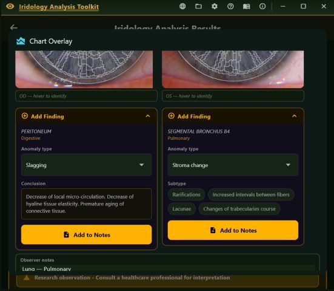This screenshot has width=334, height=291.
Task: Click Add to Notes under PERITONEUM
Action: click(x=86, y=235)
